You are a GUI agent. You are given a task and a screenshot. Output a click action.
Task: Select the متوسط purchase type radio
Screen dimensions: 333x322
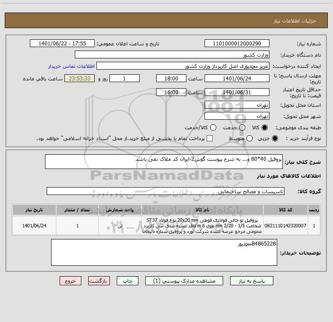click(250, 138)
